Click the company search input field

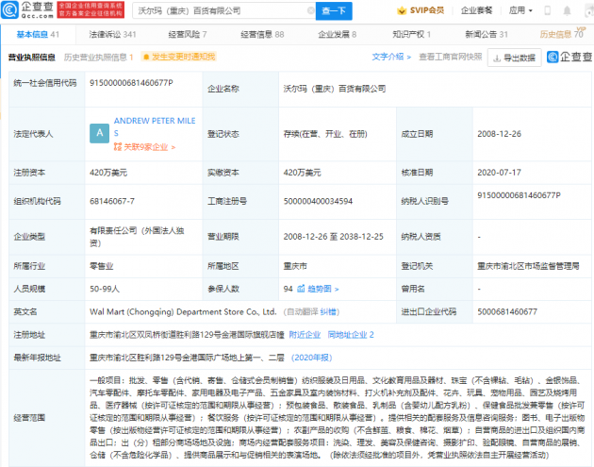[x=223, y=10]
